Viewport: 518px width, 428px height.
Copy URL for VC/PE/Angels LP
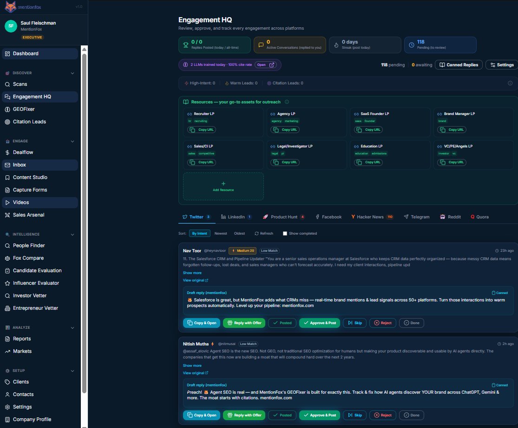pyautogui.click(x=452, y=163)
